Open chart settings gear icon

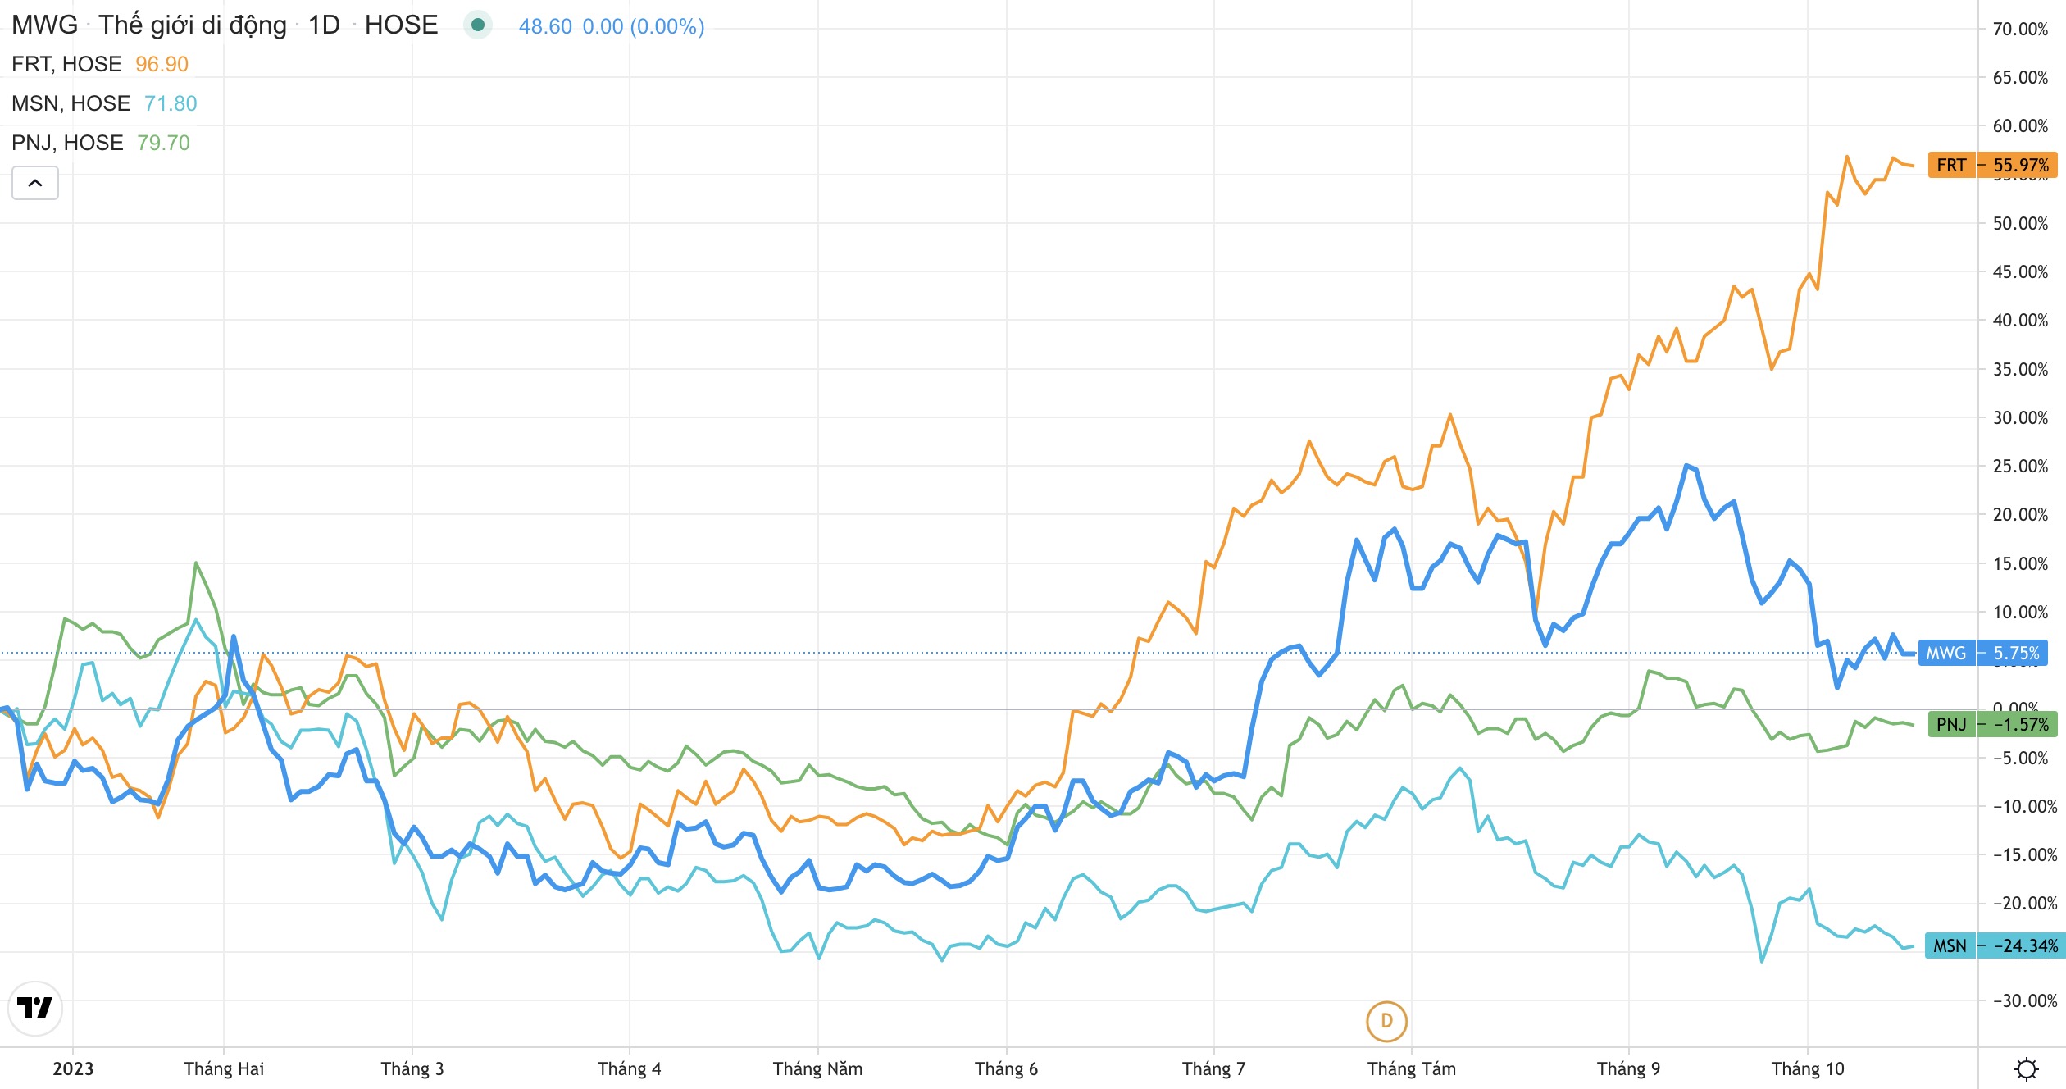click(x=2026, y=1069)
